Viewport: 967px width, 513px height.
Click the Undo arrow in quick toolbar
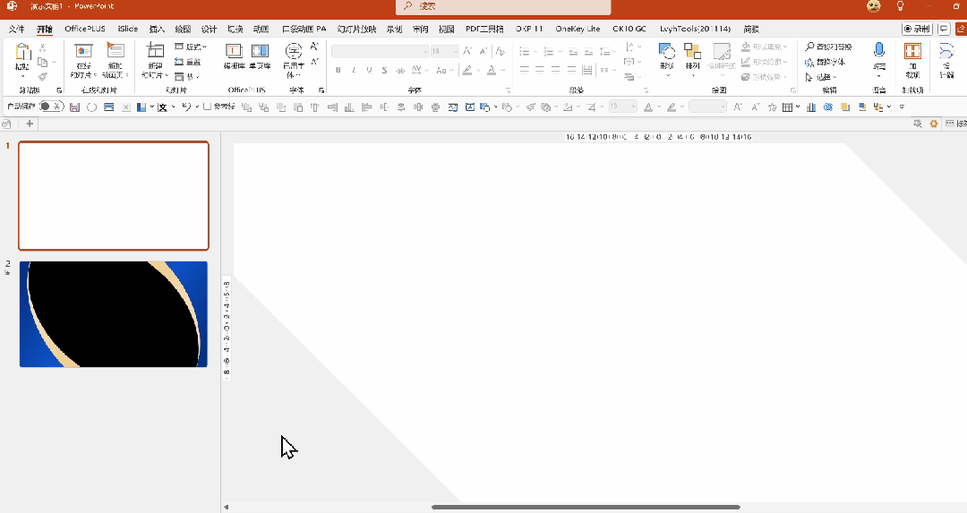186,107
